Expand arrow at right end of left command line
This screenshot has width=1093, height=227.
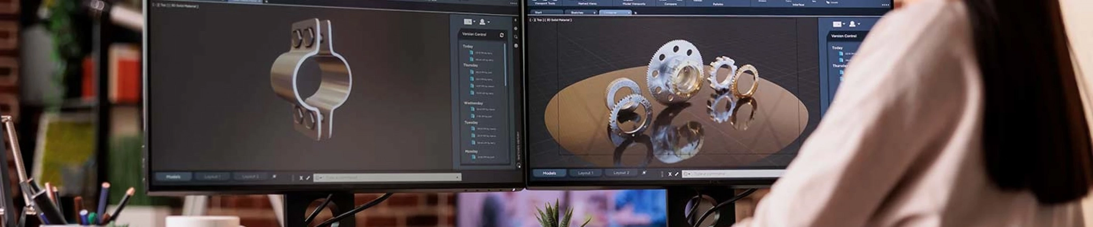(458, 177)
